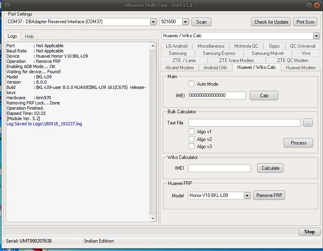
Task: Open the ZTE QC Modem tab
Action: pos(293,60)
